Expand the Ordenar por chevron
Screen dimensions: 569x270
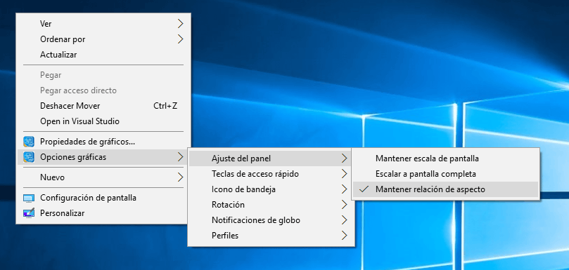point(180,39)
